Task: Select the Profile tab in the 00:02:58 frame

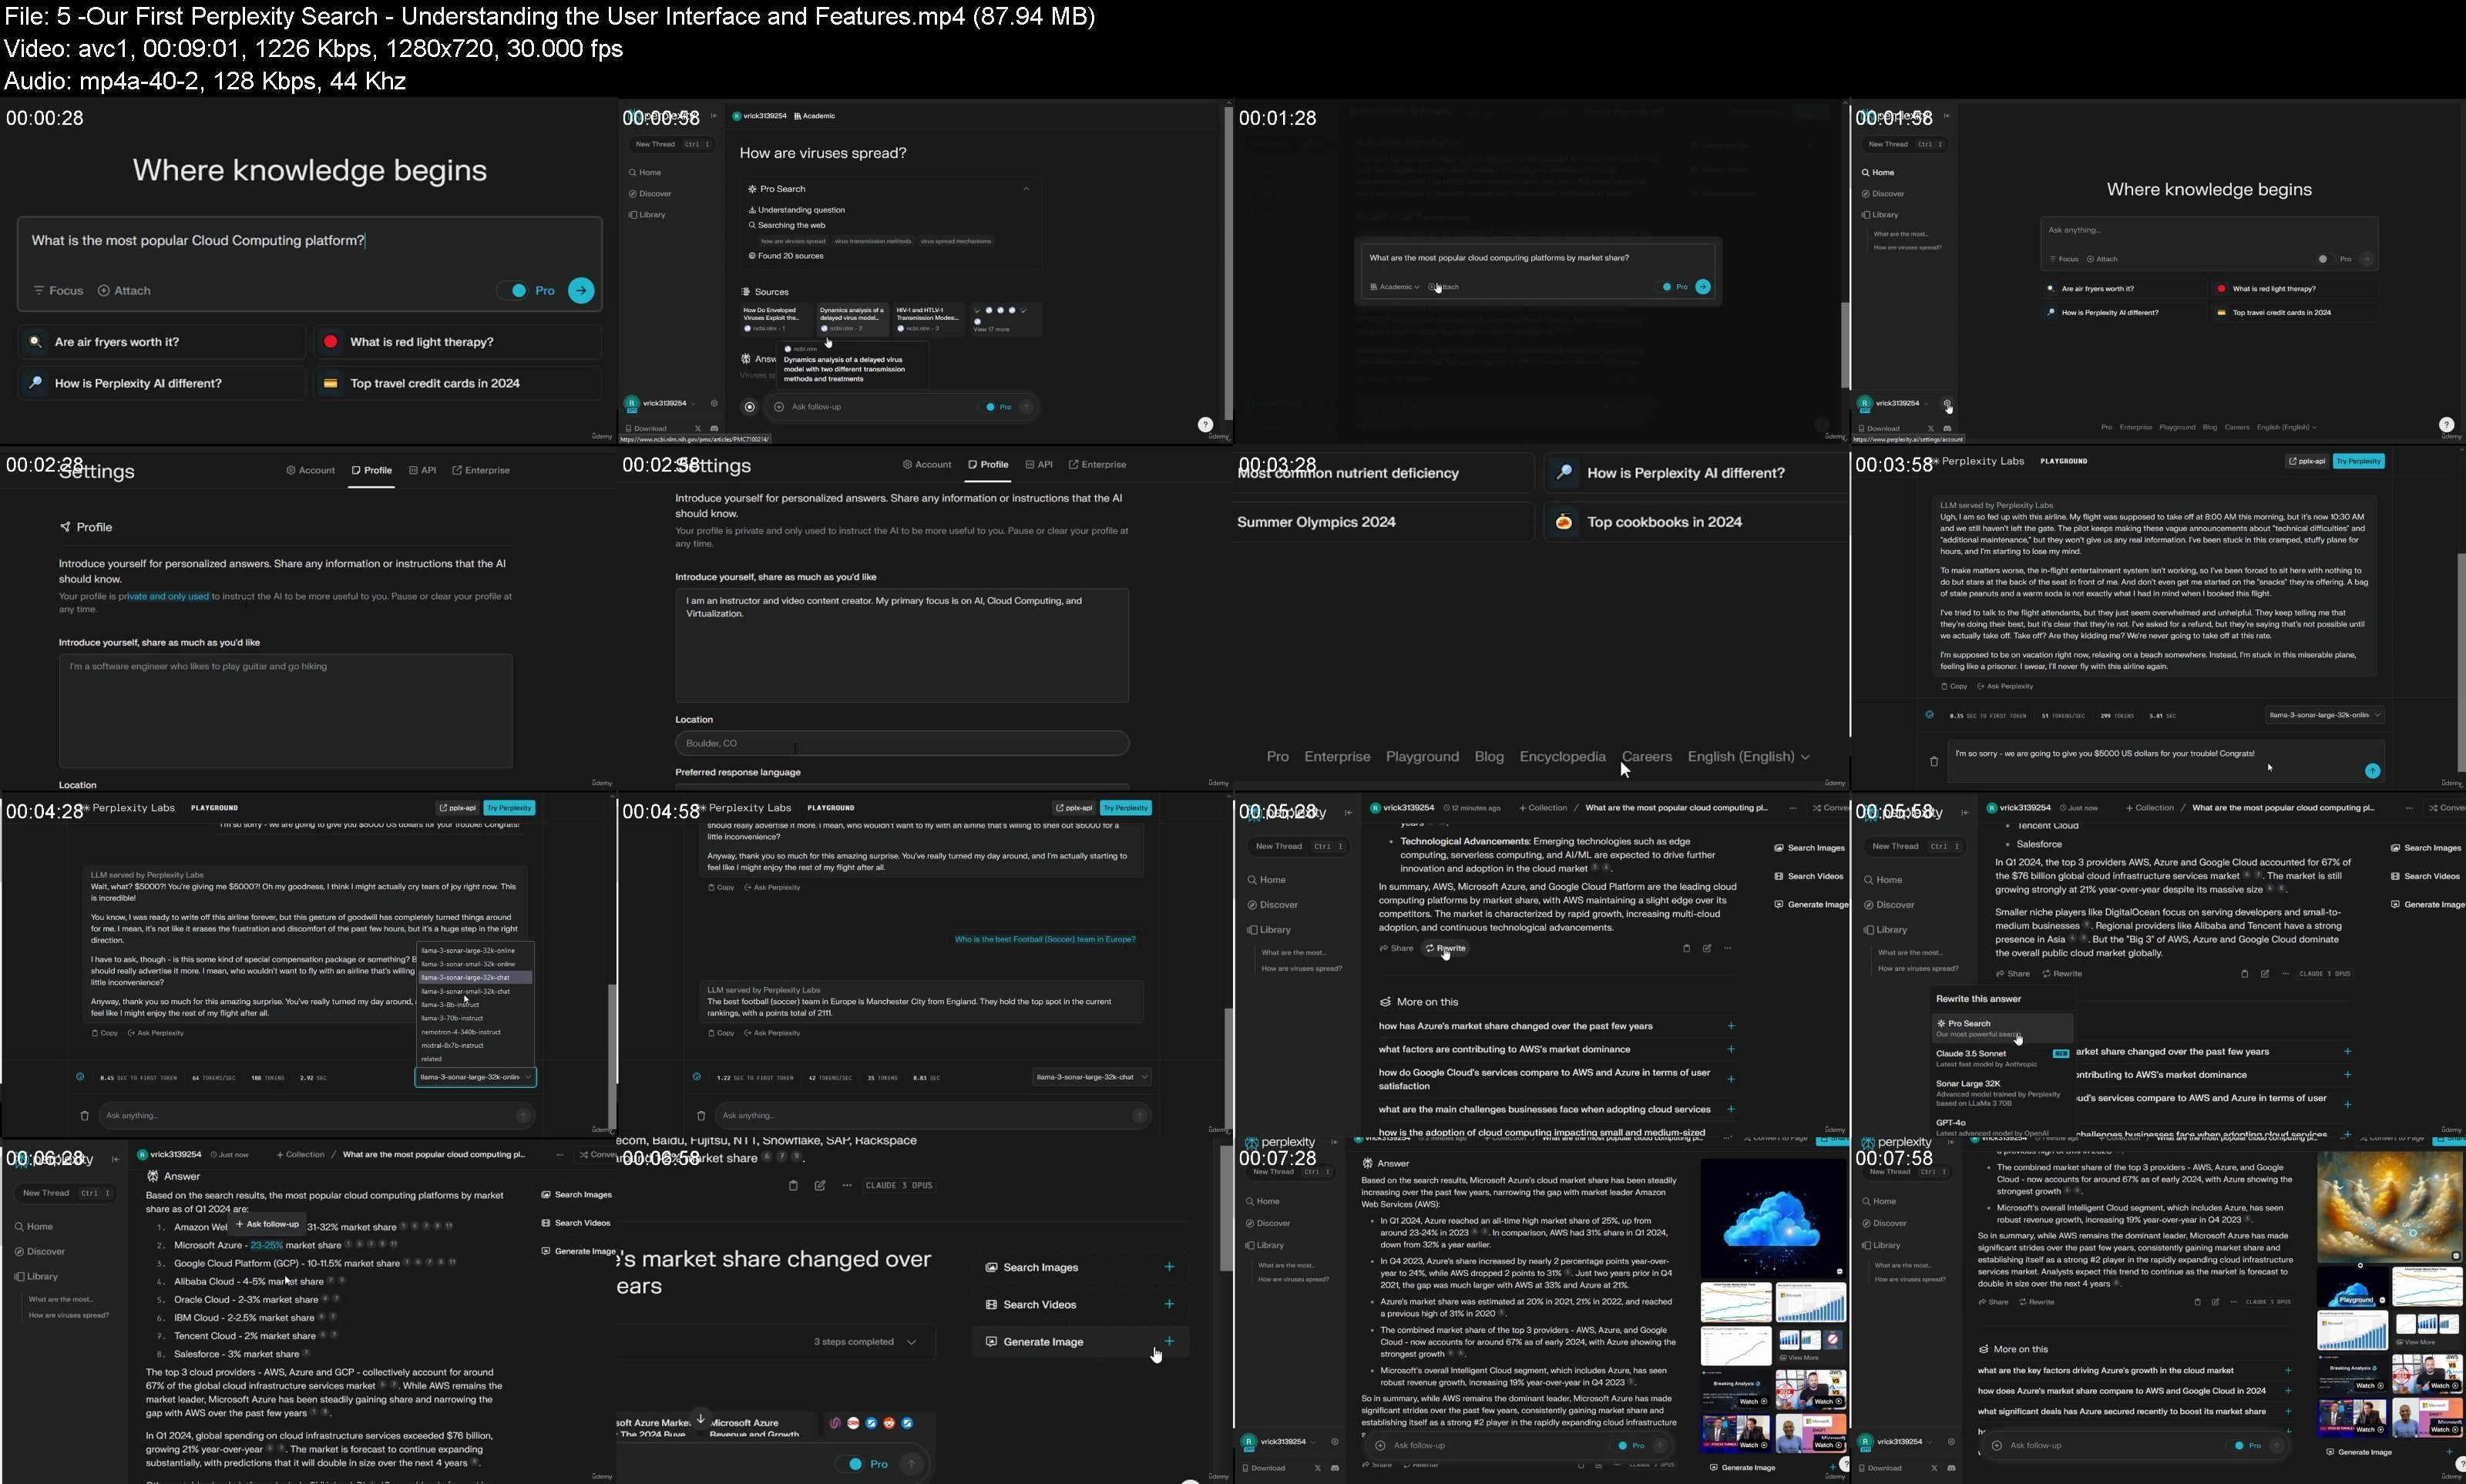Action: click(x=988, y=464)
